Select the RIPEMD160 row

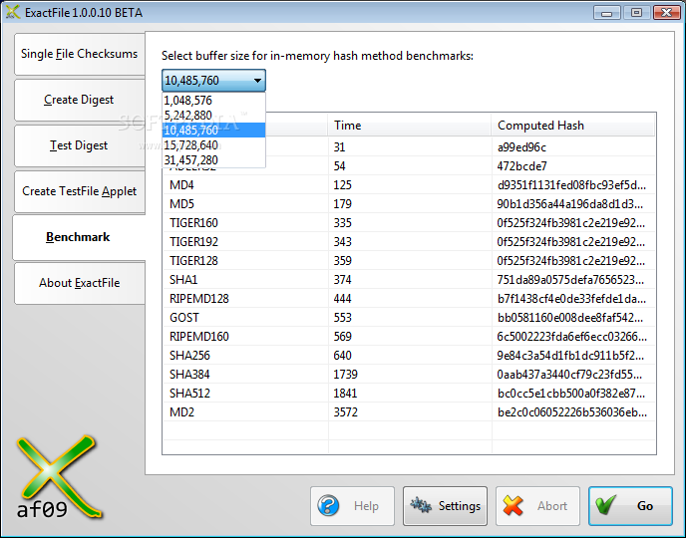coord(409,337)
